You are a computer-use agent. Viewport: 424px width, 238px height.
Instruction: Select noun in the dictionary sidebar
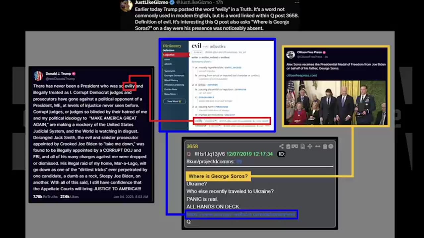(167, 59)
